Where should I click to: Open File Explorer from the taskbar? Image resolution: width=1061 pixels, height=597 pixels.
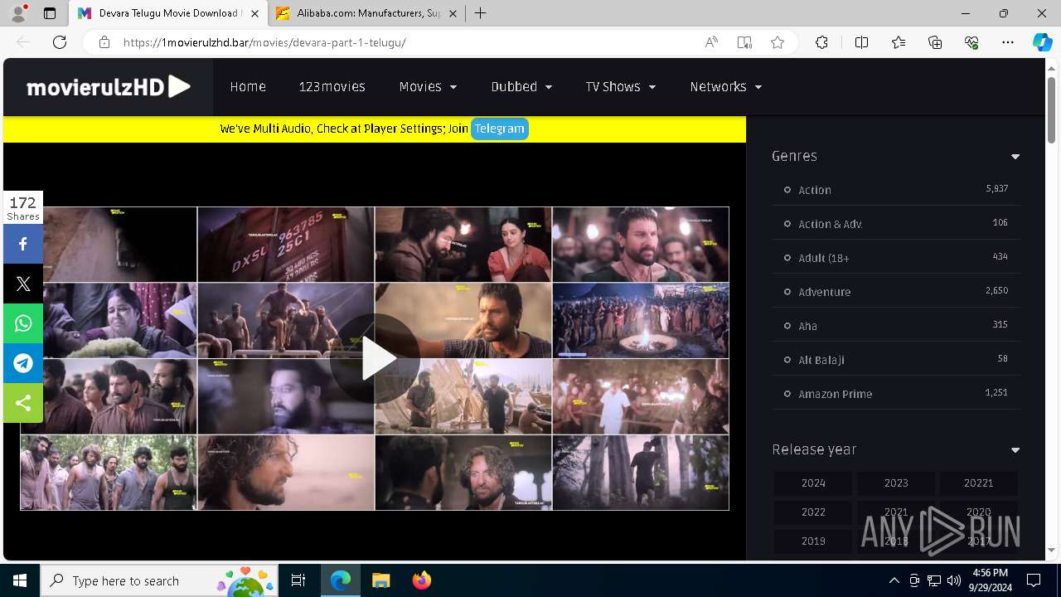380,580
